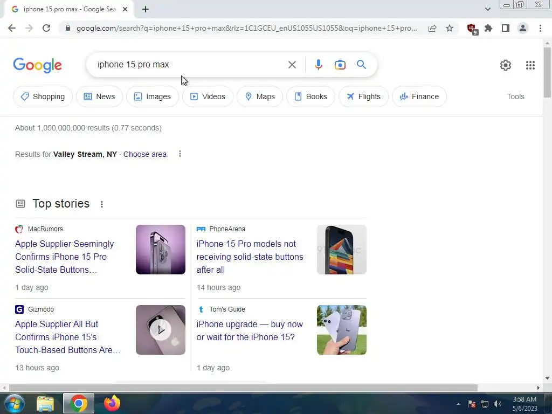The width and height of the screenshot is (552, 414).
Task: Click the horizontal scrollbar thumb
Action: pos(243,388)
